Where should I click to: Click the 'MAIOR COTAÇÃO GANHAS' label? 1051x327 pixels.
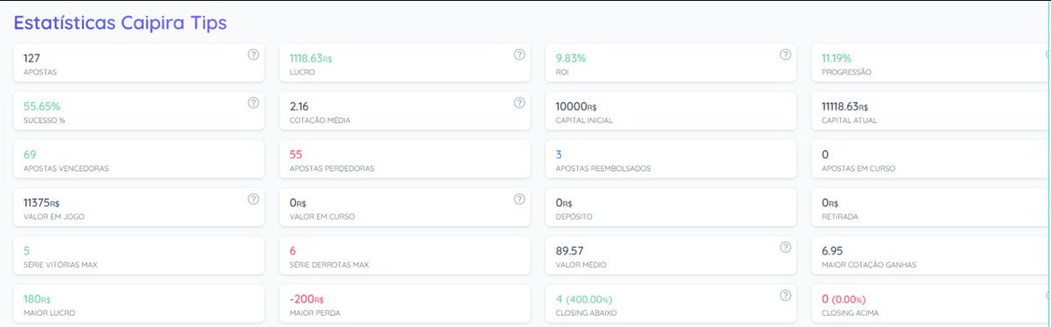pyautogui.click(x=869, y=265)
